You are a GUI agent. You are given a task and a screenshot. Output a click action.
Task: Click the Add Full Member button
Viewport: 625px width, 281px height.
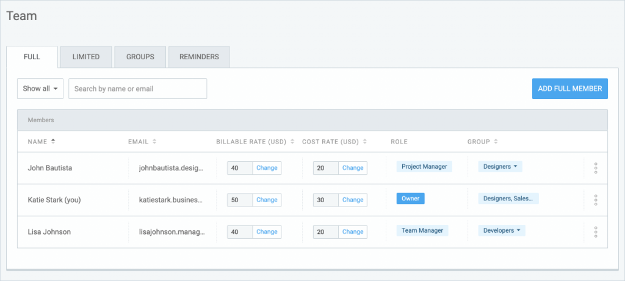coord(570,89)
